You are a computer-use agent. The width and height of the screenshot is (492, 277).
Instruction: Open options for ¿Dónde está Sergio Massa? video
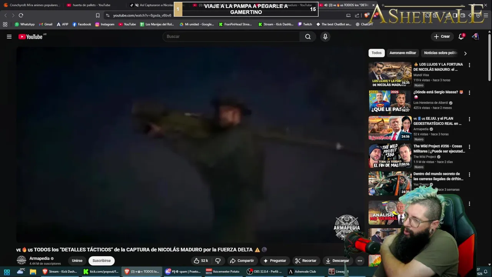469,93
